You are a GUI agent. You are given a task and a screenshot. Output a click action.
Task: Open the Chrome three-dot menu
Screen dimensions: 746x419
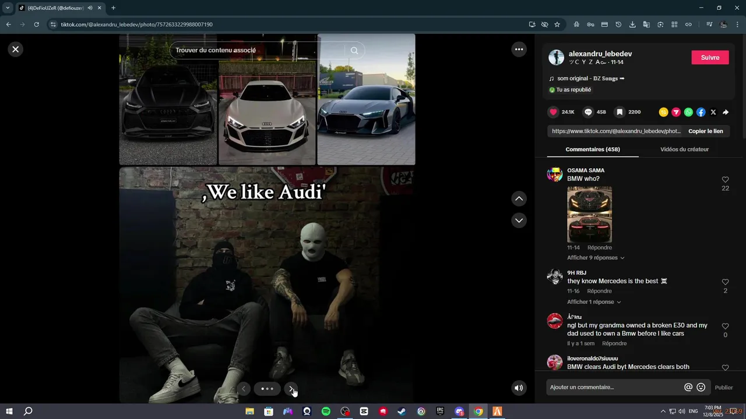(738, 24)
